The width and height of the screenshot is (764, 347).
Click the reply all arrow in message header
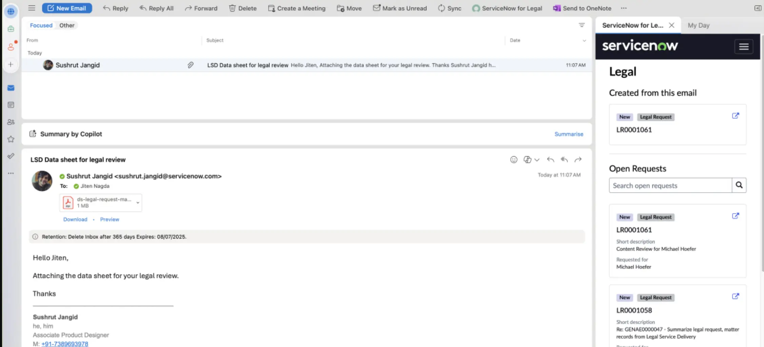click(x=564, y=160)
